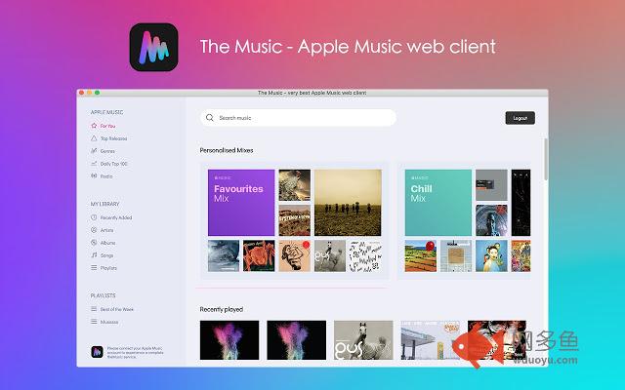Open the red creature album cover in Favourites Mix

tap(259, 255)
